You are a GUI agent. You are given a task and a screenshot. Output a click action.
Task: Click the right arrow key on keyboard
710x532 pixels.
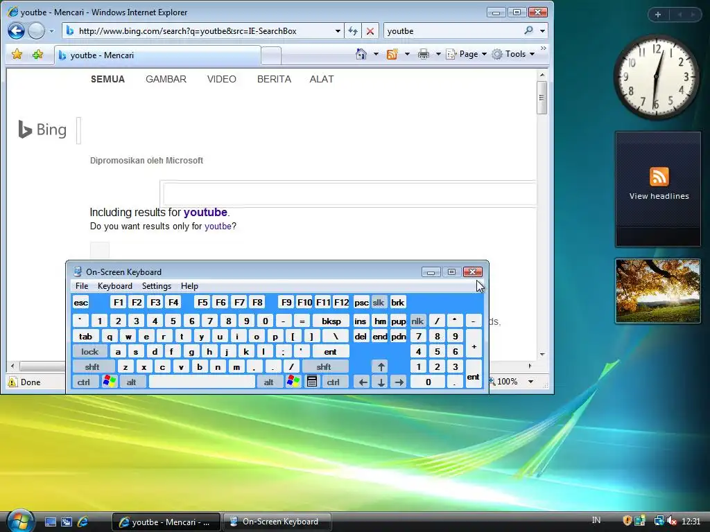coord(399,382)
